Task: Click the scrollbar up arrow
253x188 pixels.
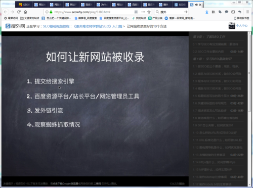Action: click(249, 33)
